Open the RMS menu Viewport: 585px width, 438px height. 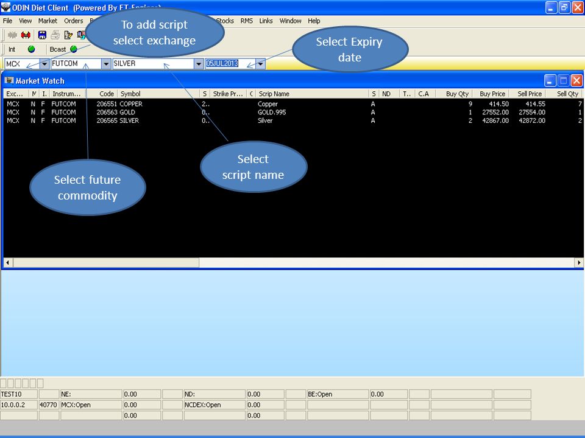coord(247,21)
